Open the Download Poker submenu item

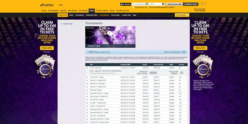pyautogui.click(x=92, y=15)
